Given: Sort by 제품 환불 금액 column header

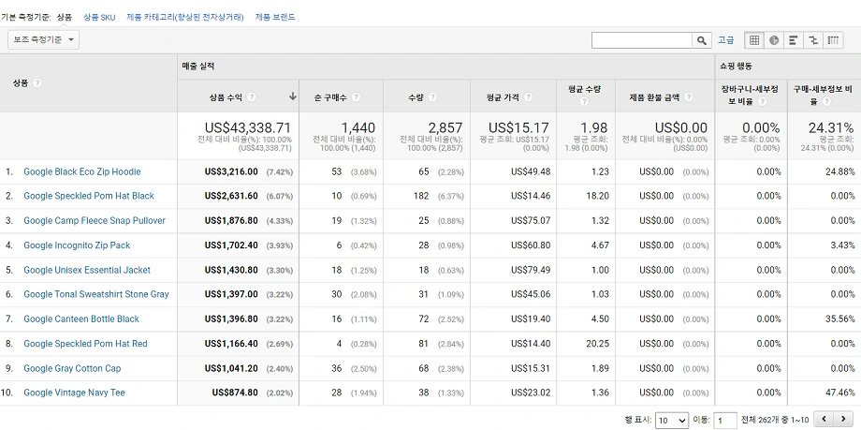Looking at the screenshot, I should pos(654,96).
